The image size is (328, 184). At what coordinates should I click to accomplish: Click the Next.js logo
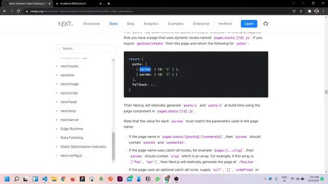click(x=66, y=24)
